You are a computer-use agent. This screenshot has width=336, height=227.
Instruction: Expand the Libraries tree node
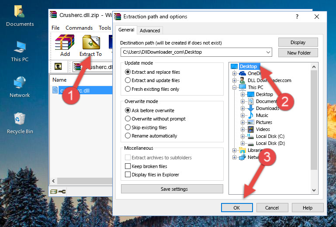[234, 150]
